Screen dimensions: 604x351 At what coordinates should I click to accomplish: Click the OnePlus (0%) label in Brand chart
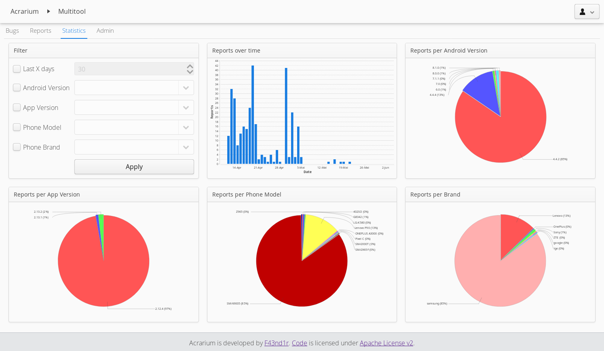click(562, 227)
